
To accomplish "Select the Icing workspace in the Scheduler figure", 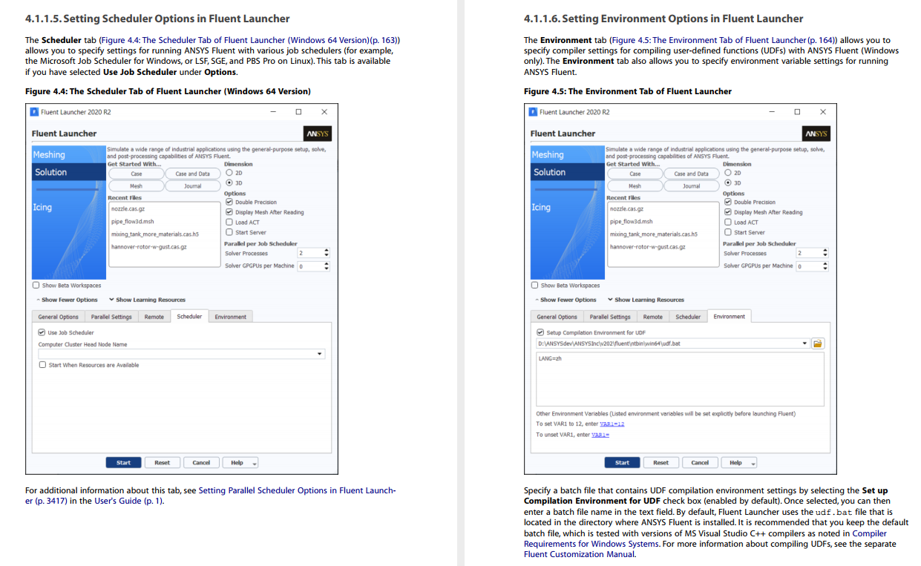I will (43, 208).
